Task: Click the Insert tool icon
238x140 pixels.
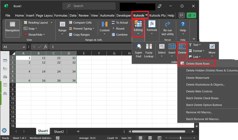Action: point(172,47)
